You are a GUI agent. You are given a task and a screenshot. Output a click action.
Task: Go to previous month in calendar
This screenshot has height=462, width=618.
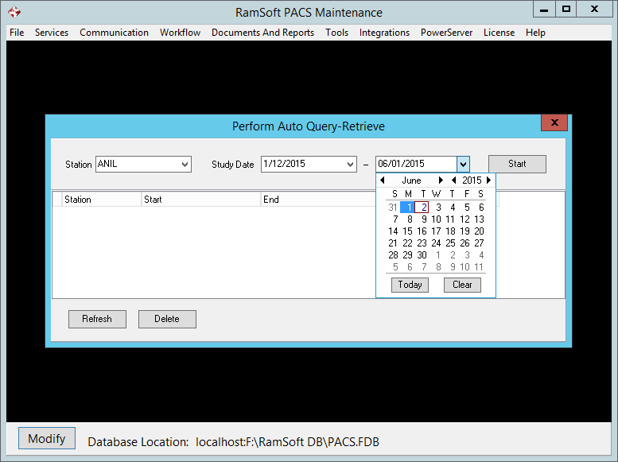[383, 181]
